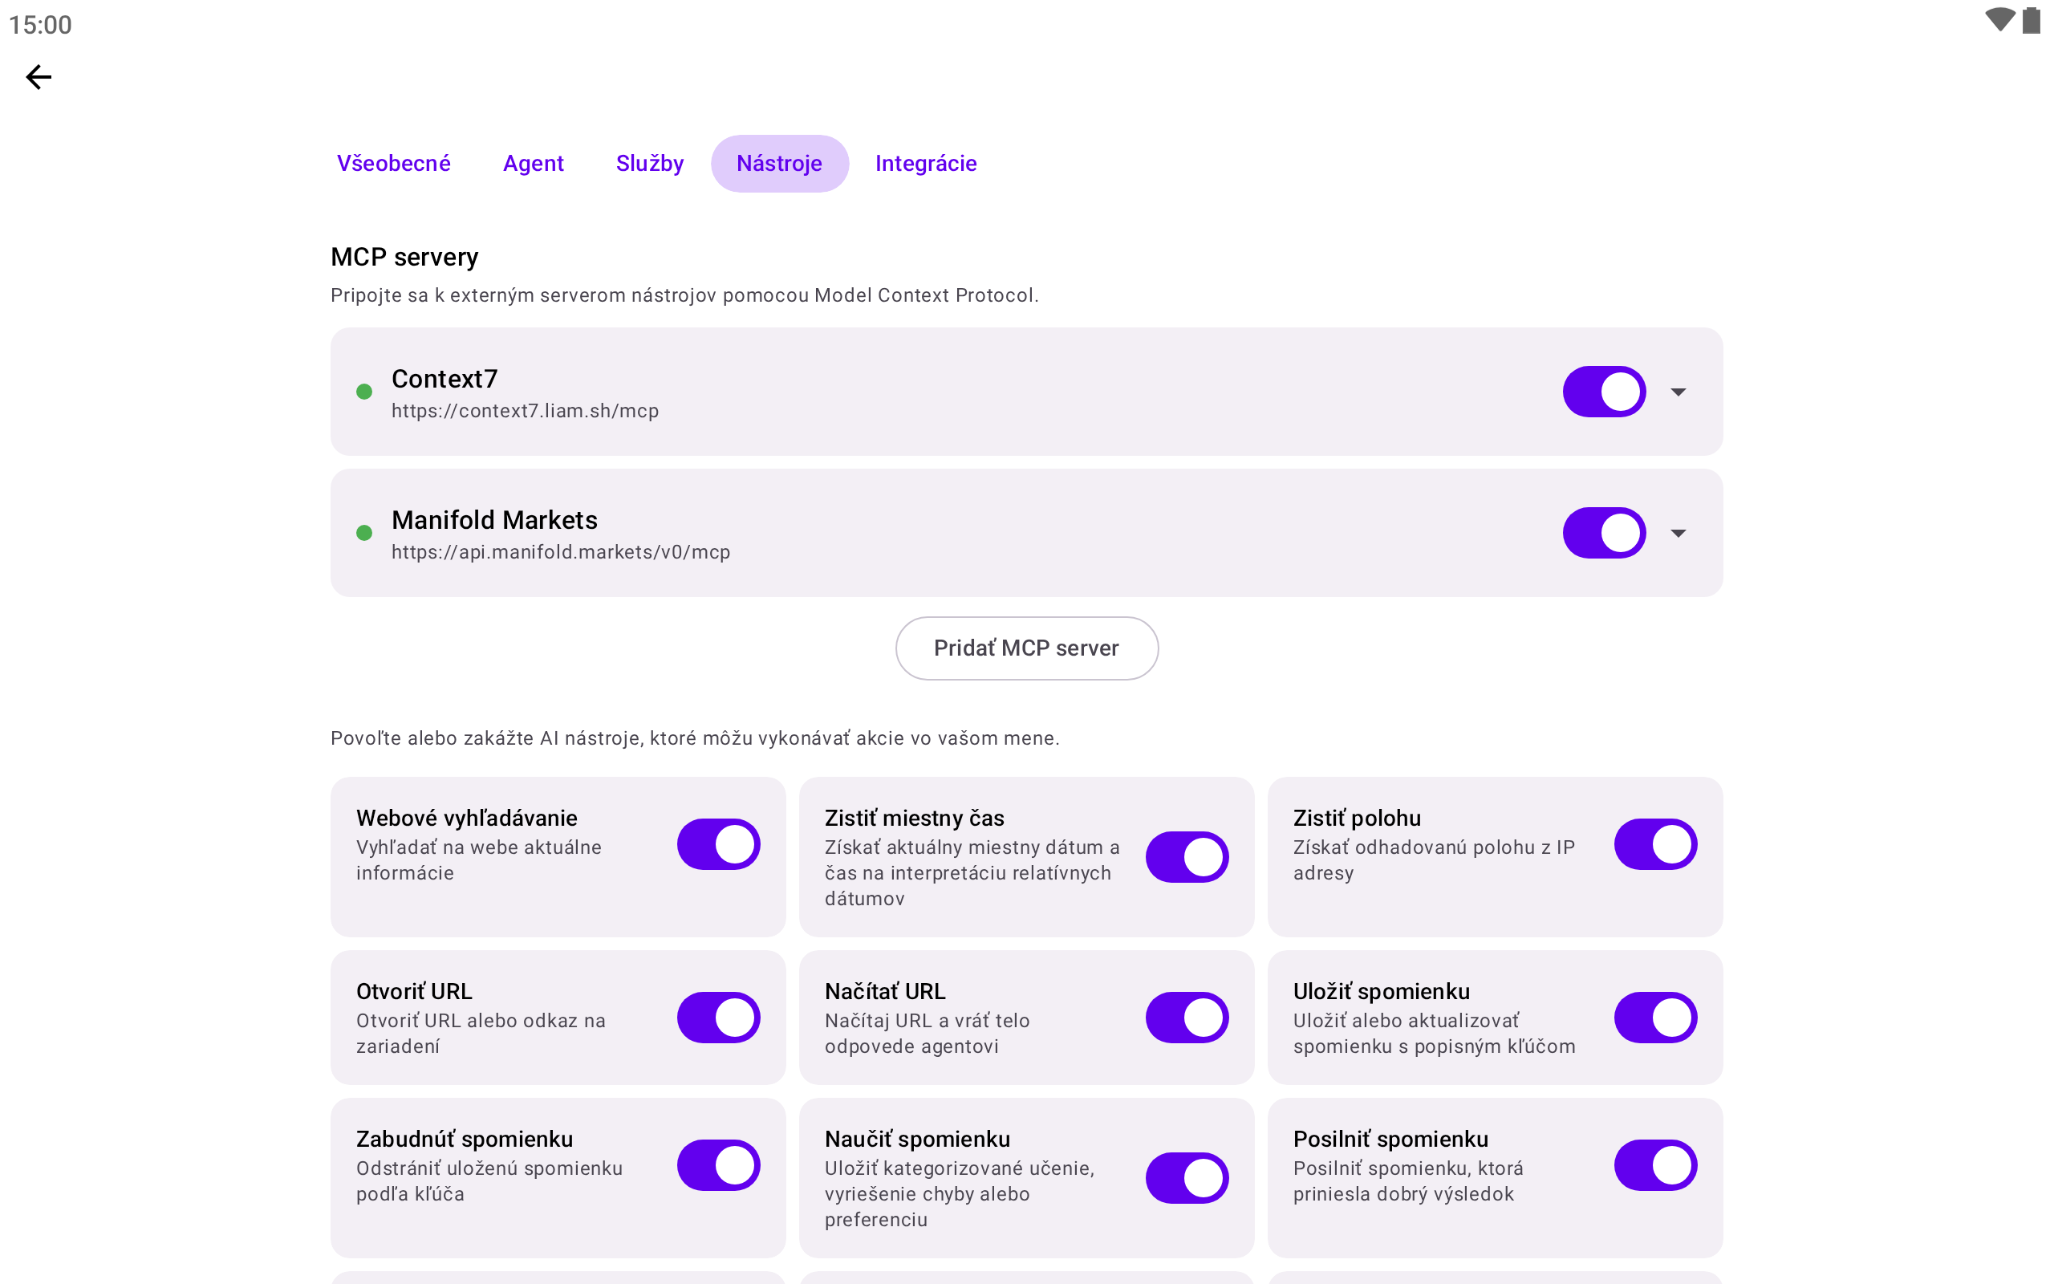This screenshot has width=2054, height=1284.
Task: Toggle the Zistiť miestny čas switch
Action: (1187, 857)
